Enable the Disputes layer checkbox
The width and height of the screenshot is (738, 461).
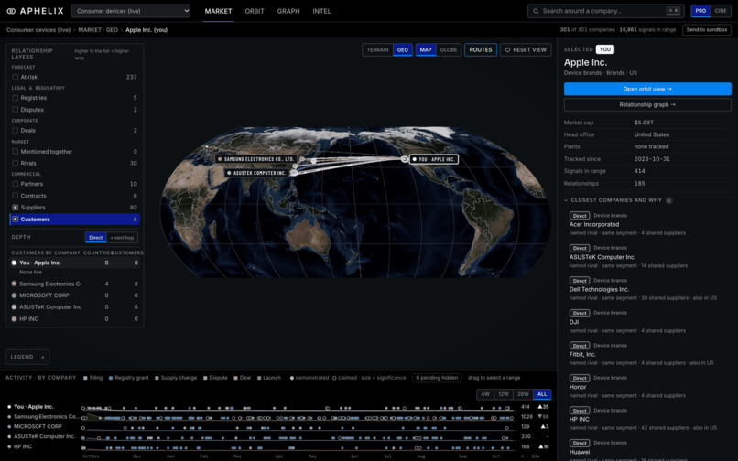pos(15,110)
